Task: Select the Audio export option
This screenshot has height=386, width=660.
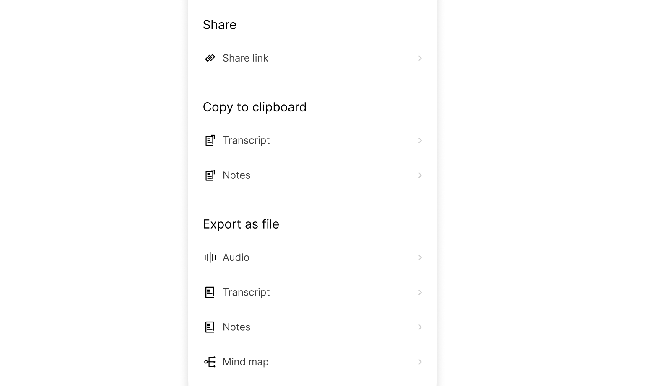Action: tap(236, 257)
